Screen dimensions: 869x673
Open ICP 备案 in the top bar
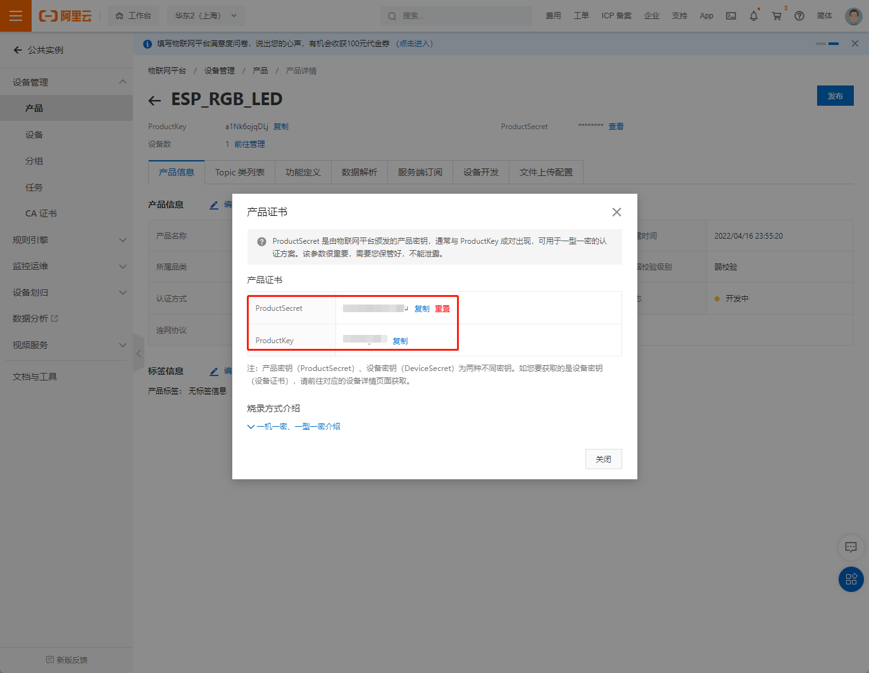tap(616, 16)
